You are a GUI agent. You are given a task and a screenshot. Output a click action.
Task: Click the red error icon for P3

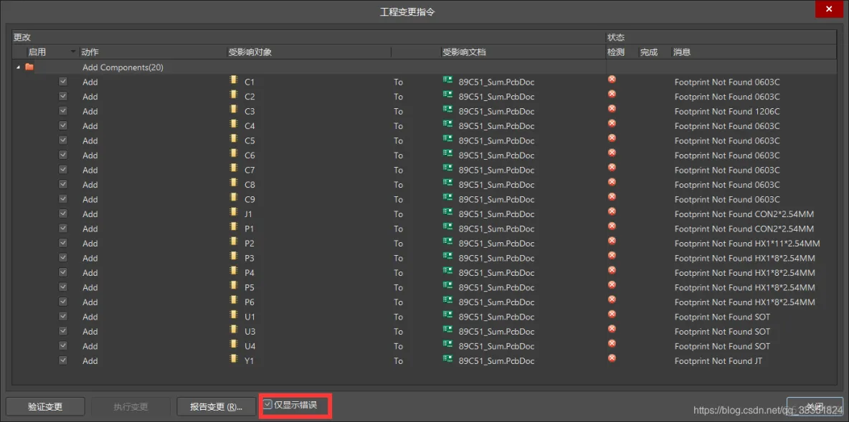(612, 255)
